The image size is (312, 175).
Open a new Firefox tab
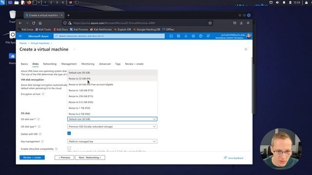tap(68, 15)
